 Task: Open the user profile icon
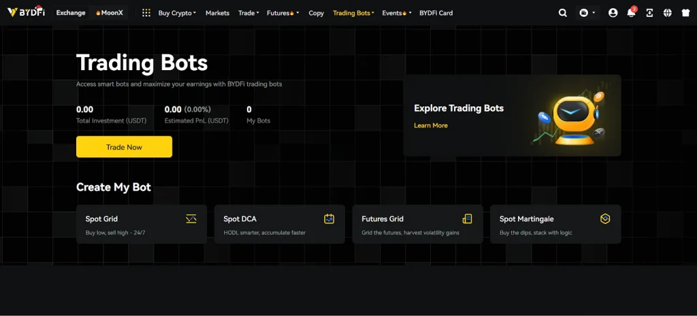tap(613, 13)
